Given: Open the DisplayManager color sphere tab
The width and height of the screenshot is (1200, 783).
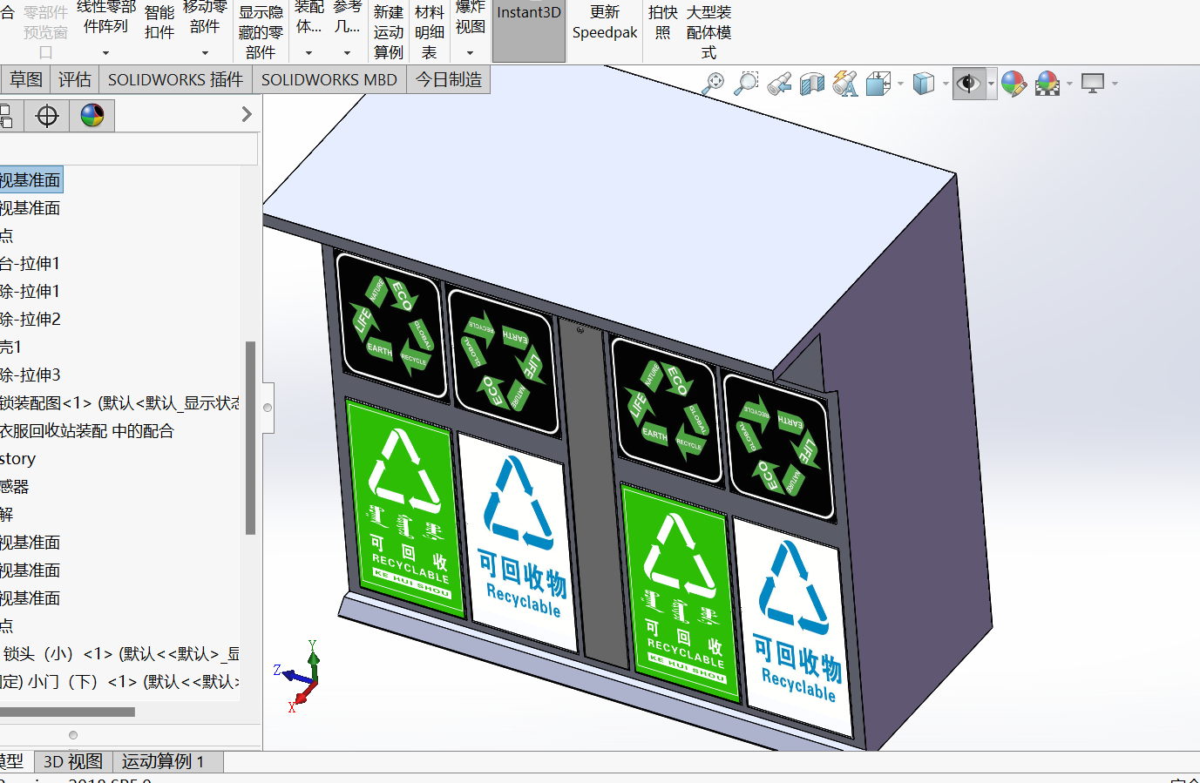Looking at the screenshot, I should [92, 115].
